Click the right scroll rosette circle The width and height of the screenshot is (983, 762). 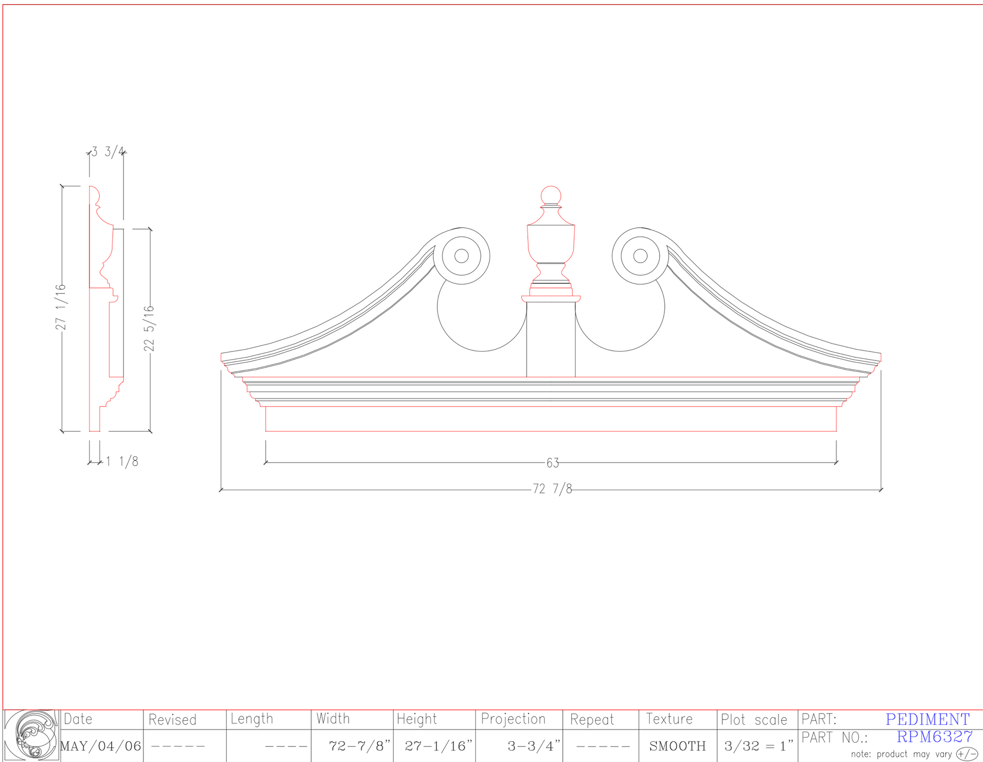[x=640, y=256]
